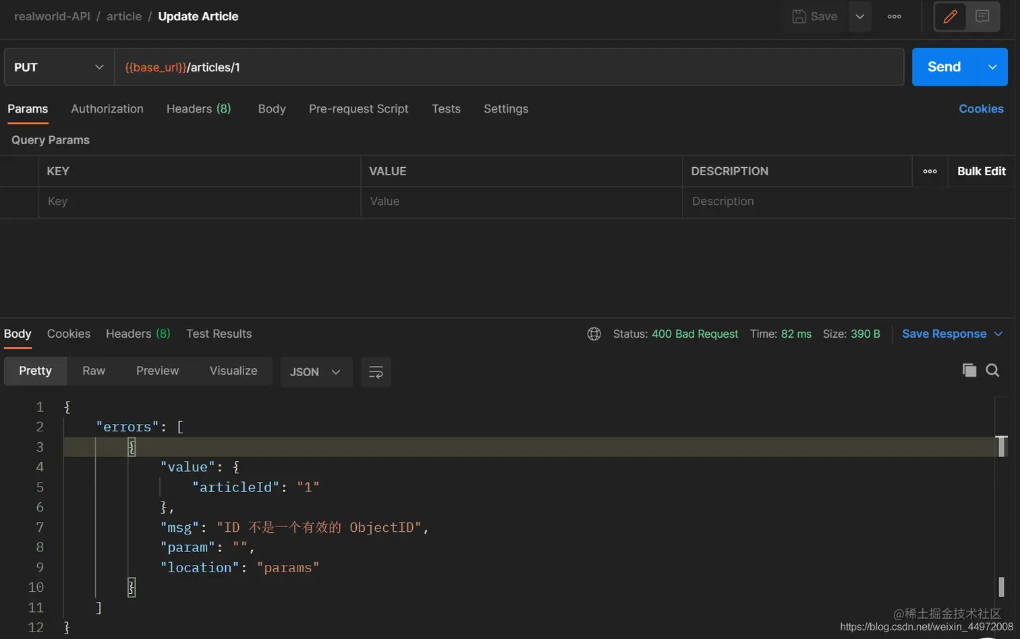Click the KEY column header
Image resolution: width=1020 pixels, height=639 pixels.
(x=58, y=171)
